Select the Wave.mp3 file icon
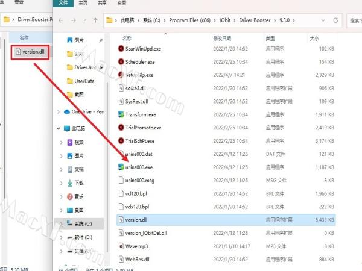Viewport: 362px width, 271px height. pyautogui.click(x=121, y=246)
